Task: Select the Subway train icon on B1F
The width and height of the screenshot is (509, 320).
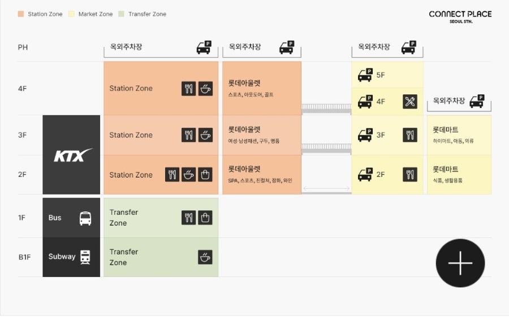Action: (85, 257)
